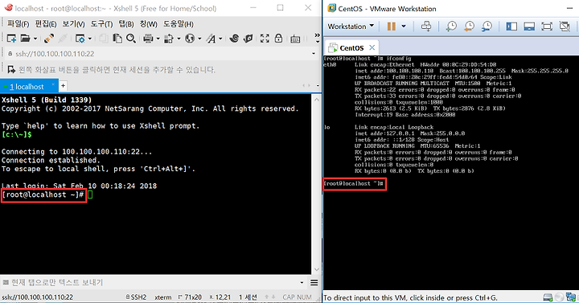Expand the Font icon dropdown arrow

click(220, 39)
